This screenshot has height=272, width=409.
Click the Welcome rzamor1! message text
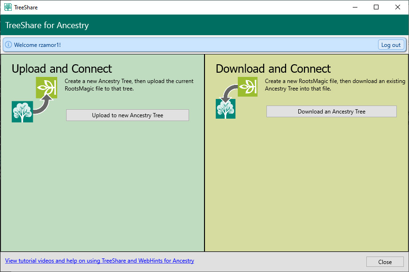[38, 45]
